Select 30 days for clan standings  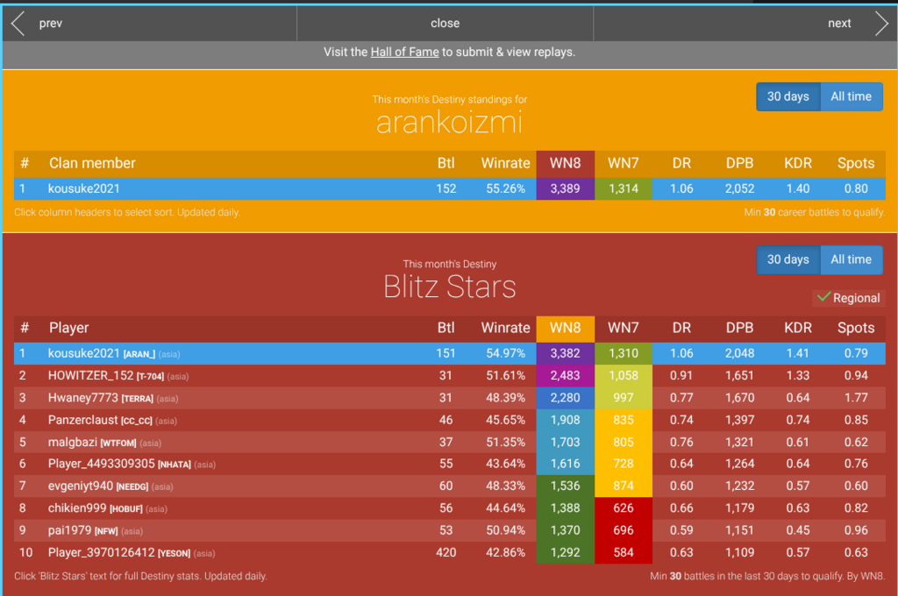[788, 96]
